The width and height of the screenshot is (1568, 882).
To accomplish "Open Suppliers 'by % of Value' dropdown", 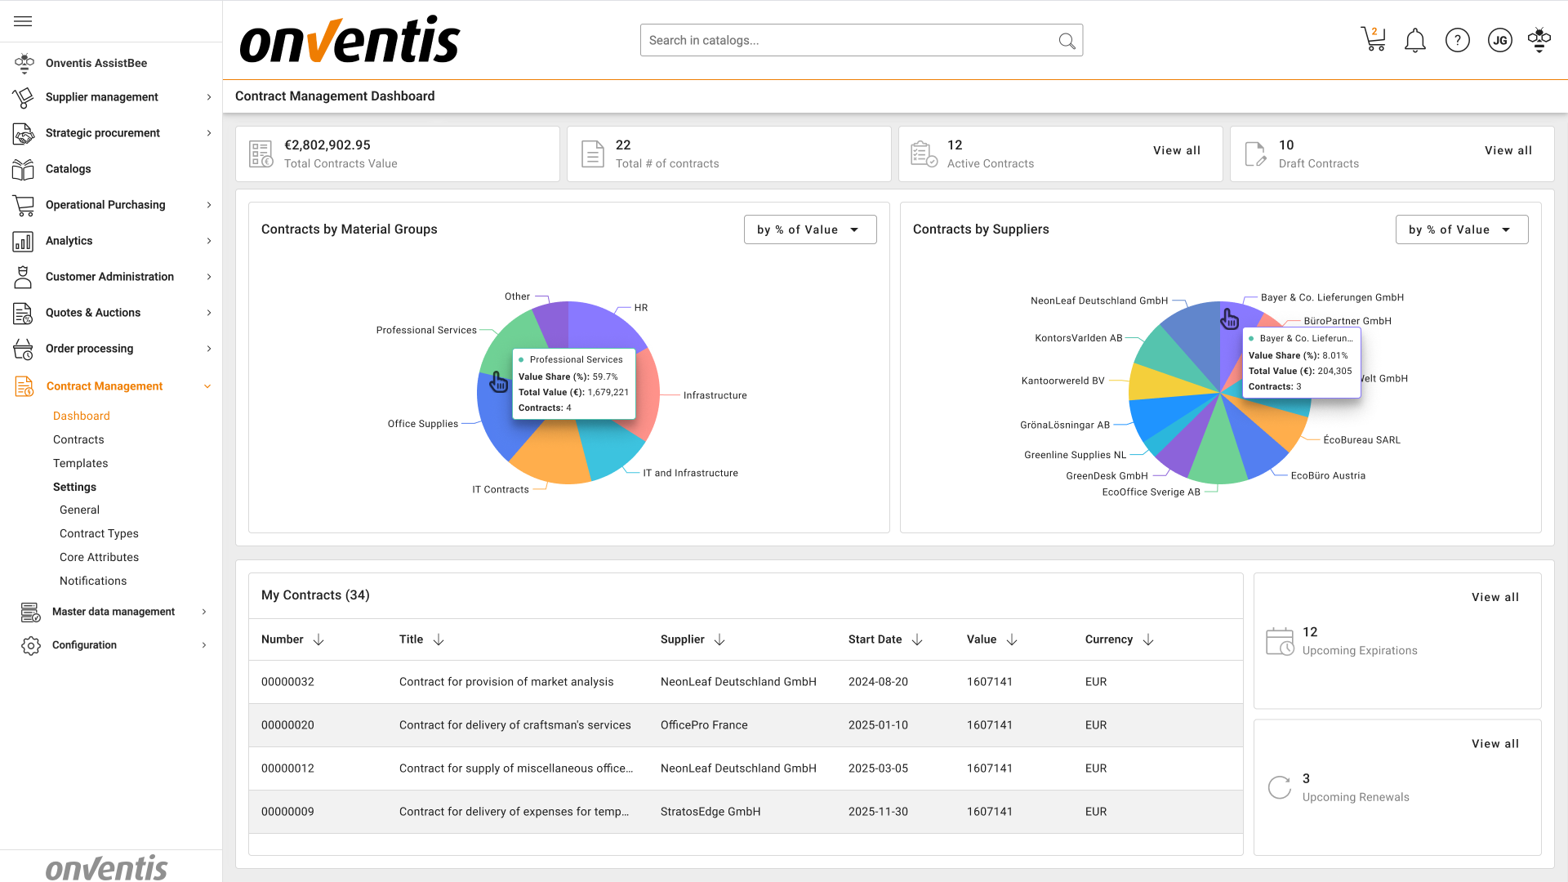I will (1461, 229).
